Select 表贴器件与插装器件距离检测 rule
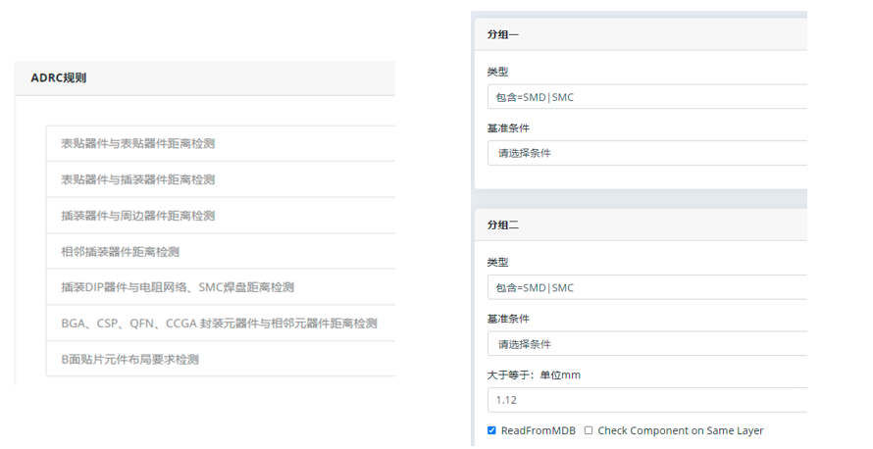Screen dimensions: 873x449 click(x=137, y=179)
